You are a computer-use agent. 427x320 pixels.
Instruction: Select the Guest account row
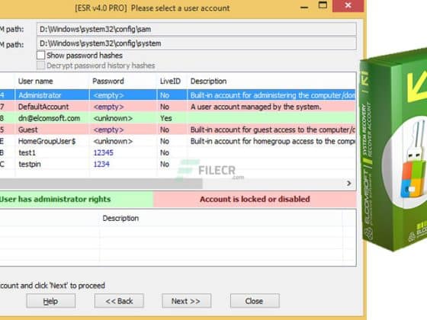(178, 130)
